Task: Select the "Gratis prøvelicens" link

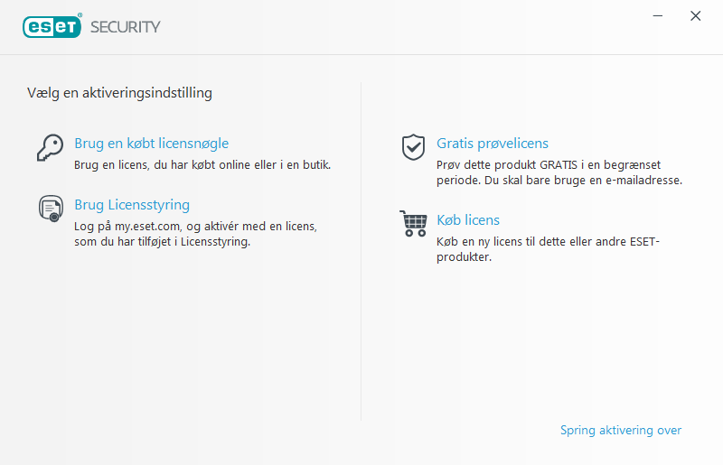Action: [x=493, y=144]
